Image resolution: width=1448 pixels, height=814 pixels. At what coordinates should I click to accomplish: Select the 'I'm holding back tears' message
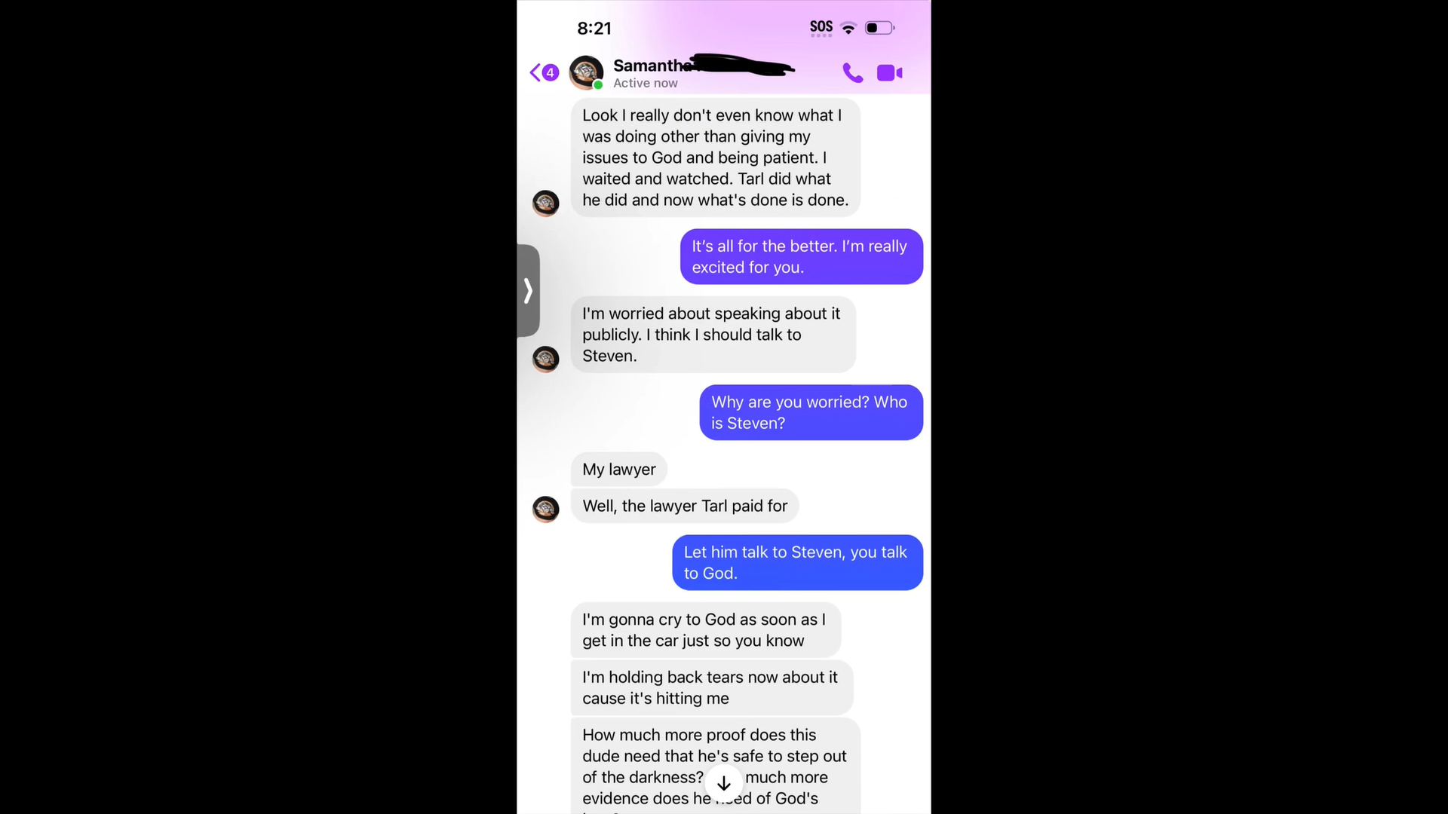click(712, 687)
